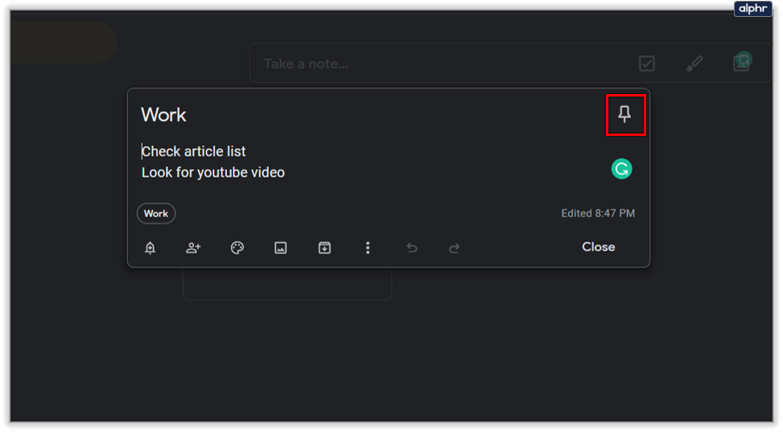Undo the last edit
Image resolution: width=783 pixels, height=432 pixels.
412,248
